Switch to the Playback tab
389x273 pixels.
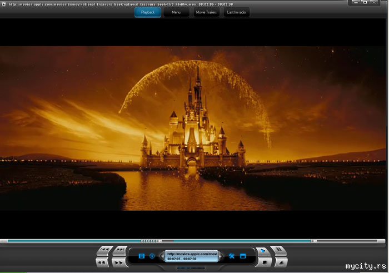[148, 12]
